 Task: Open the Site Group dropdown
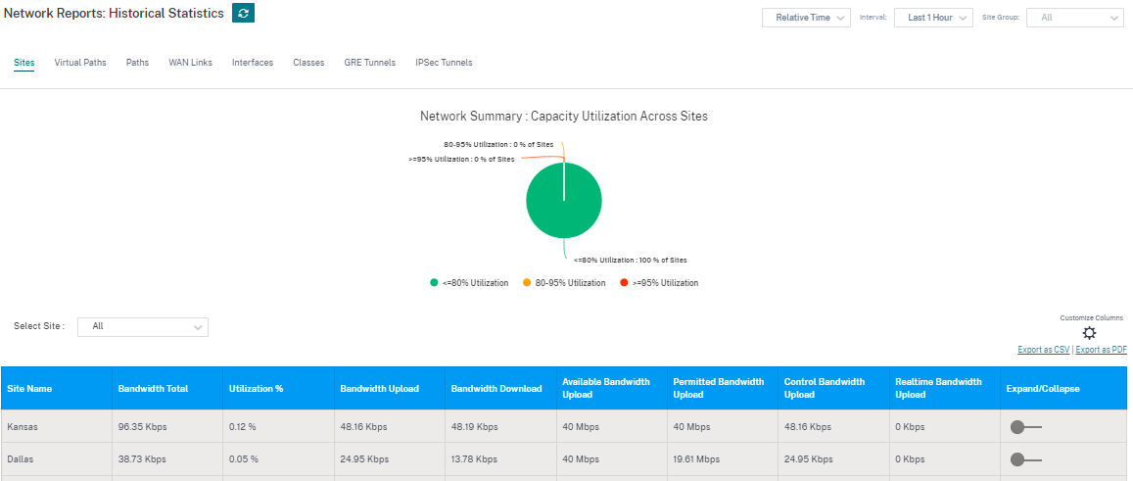pyautogui.click(x=1075, y=18)
